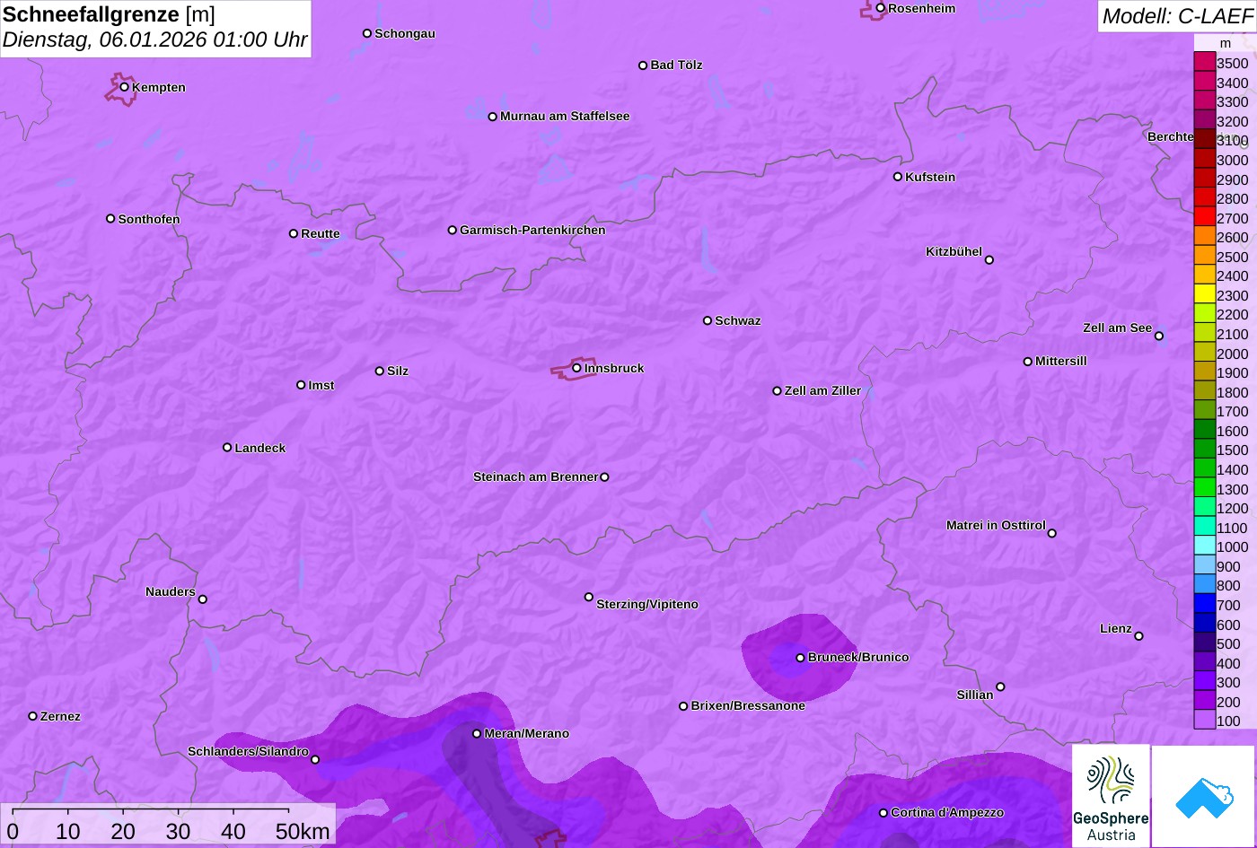The width and height of the screenshot is (1257, 848).
Task: Select the 'Kitzbühel' label
Action: 954,251
